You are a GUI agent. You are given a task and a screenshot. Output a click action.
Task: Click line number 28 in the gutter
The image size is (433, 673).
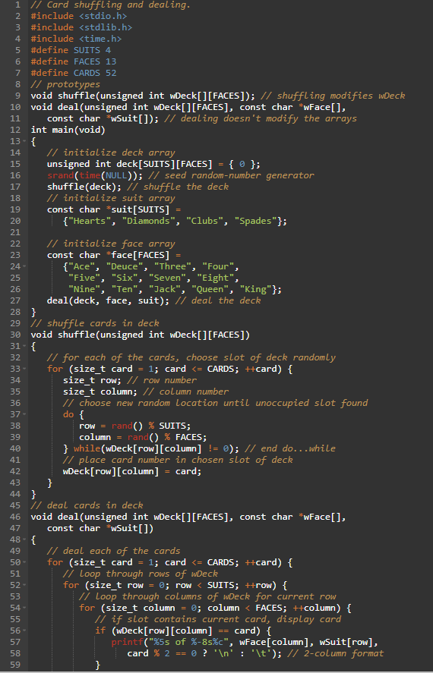point(16,312)
